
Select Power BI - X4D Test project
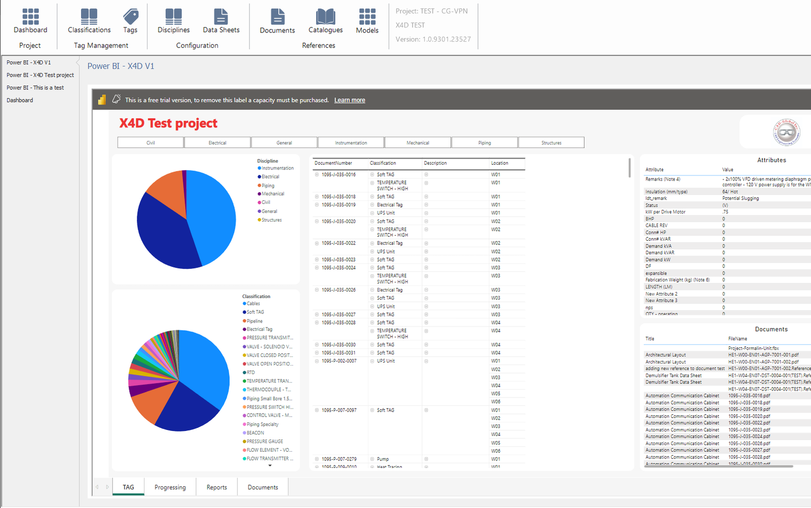tap(40, 75)
